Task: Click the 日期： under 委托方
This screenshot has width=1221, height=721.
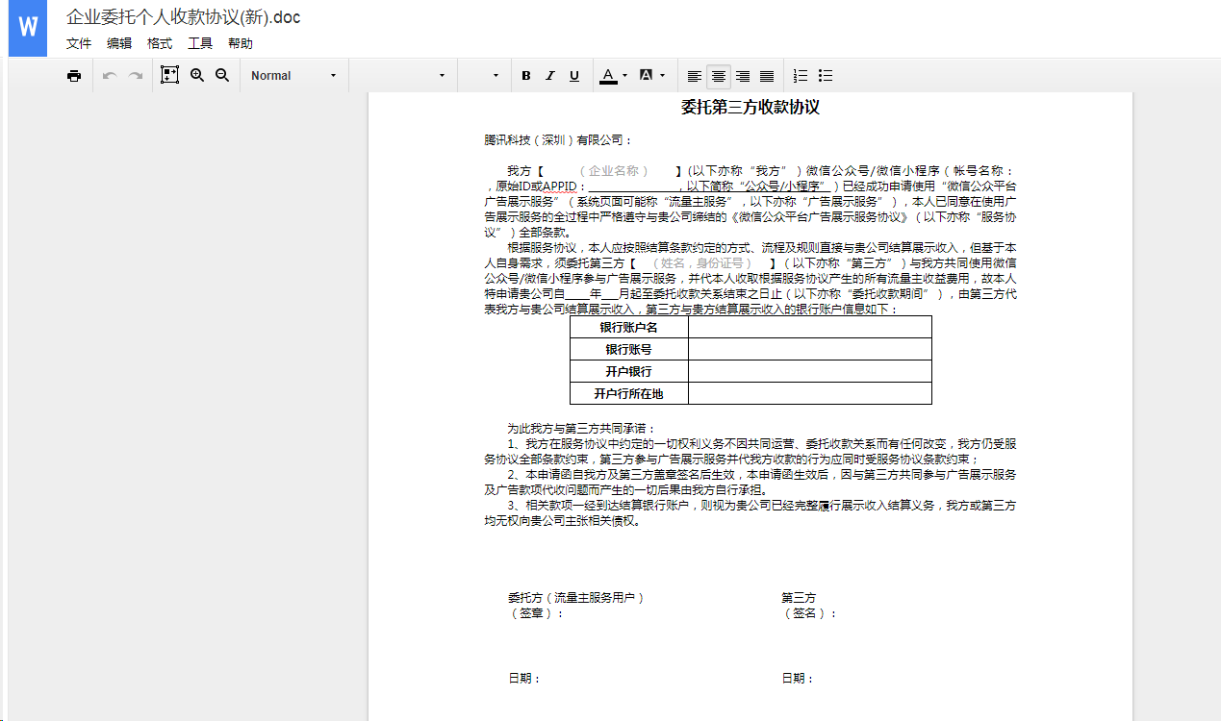Action: point(524,679)
